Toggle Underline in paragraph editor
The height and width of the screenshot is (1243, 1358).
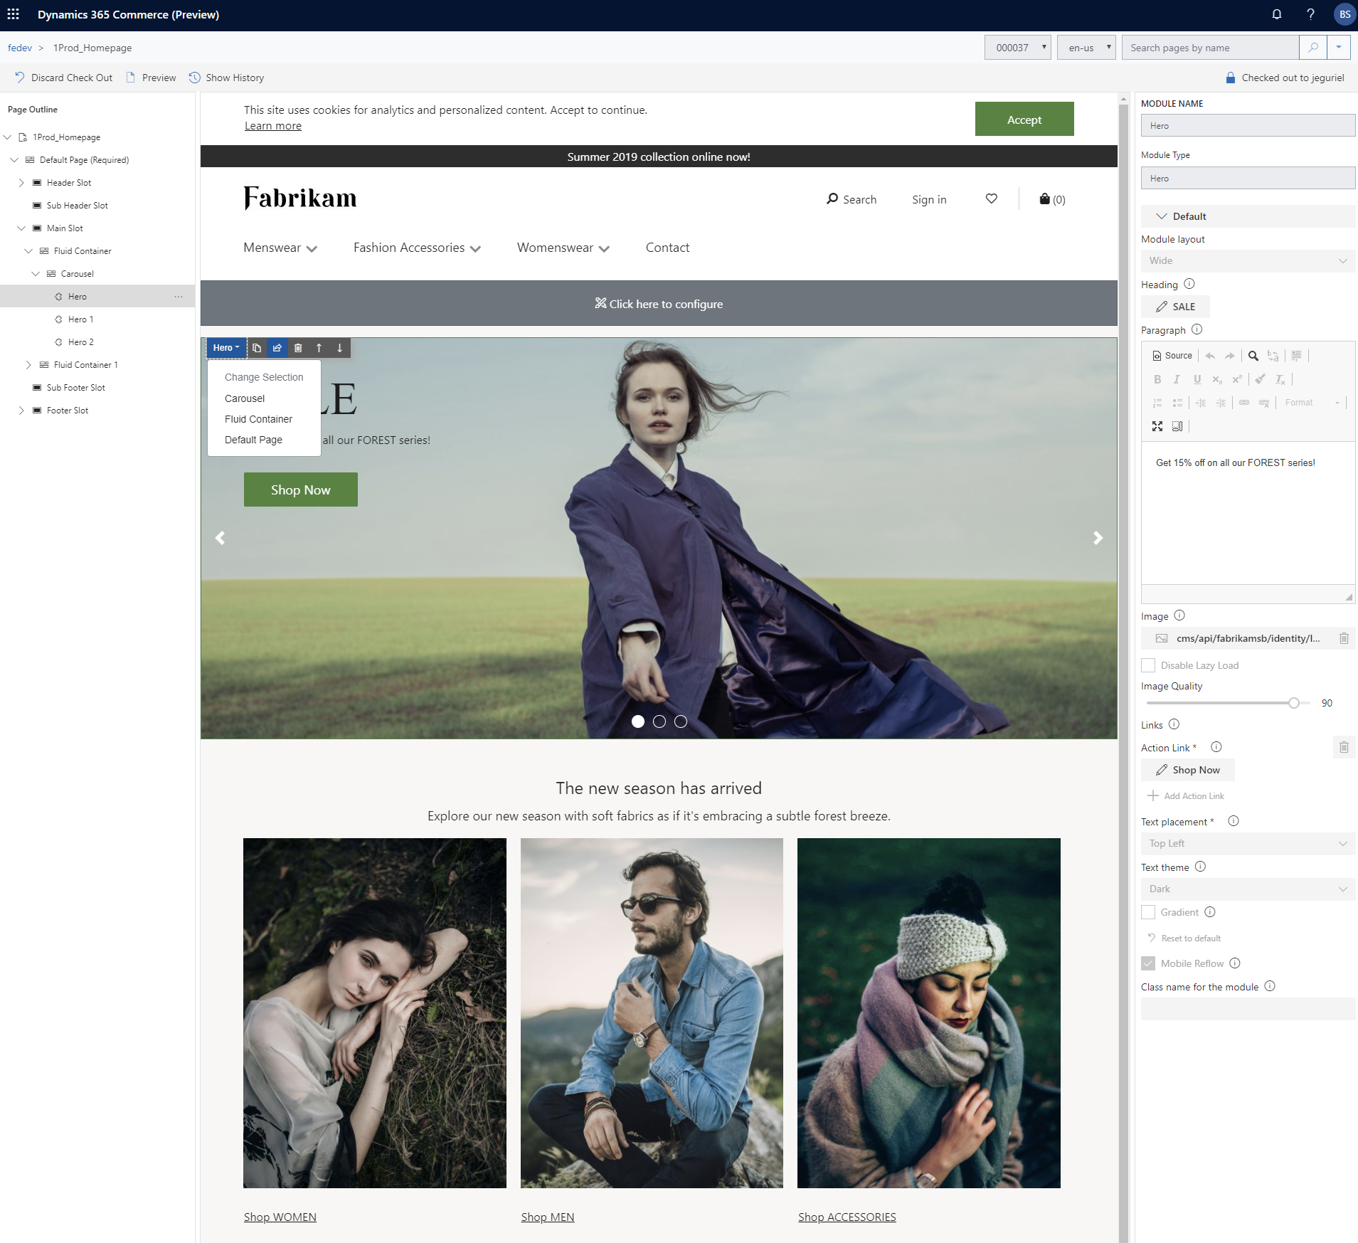(x=1197, y=379)
